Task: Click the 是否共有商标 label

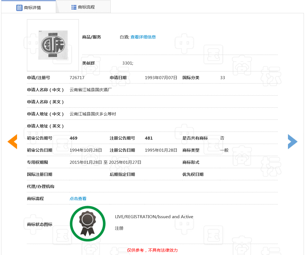Action: click(195, 138)
